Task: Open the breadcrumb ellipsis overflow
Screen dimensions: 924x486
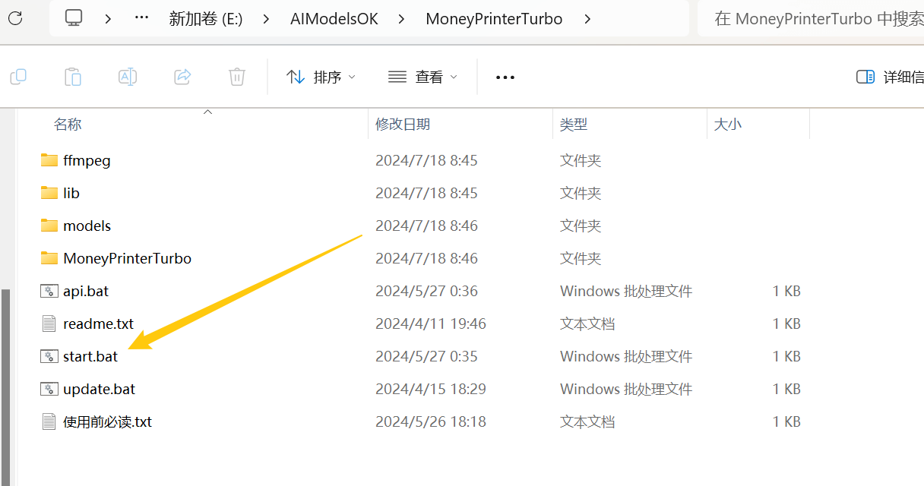Action: click(141, 18)
